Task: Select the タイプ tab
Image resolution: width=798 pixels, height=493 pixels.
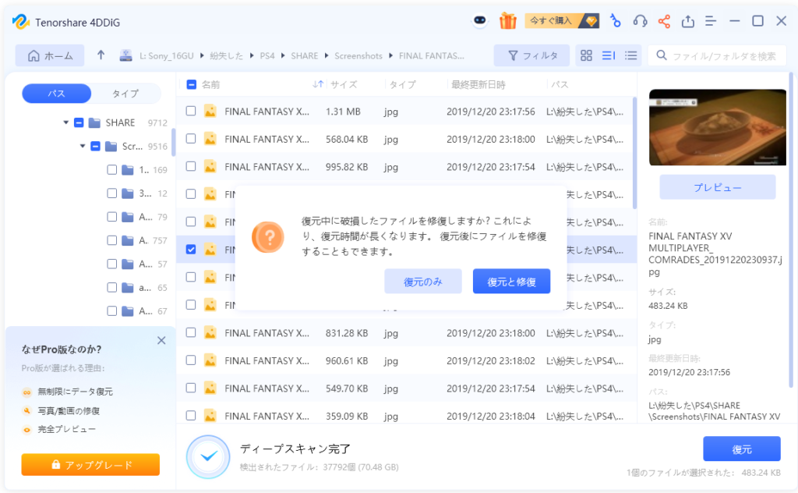Action: point(125,93)
